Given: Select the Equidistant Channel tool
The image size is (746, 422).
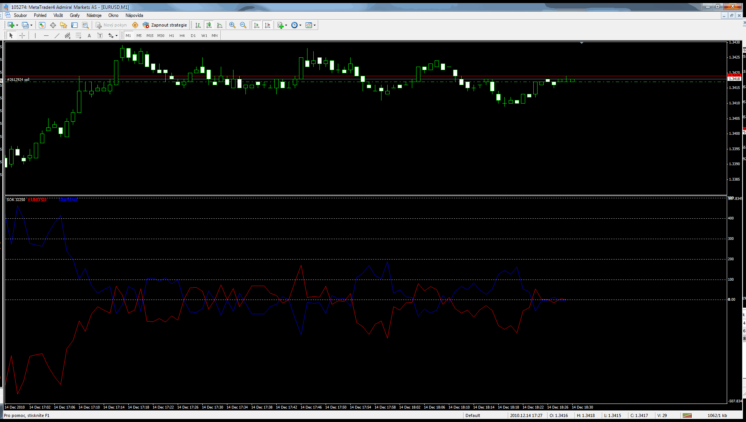Looking at the screenshot, I should pos(67,35).
